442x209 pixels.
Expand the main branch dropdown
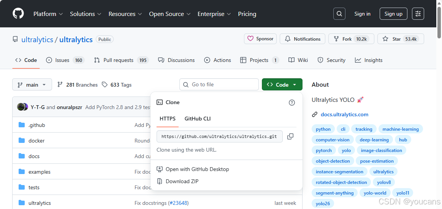pyautogui.click(x=32, y=85)
